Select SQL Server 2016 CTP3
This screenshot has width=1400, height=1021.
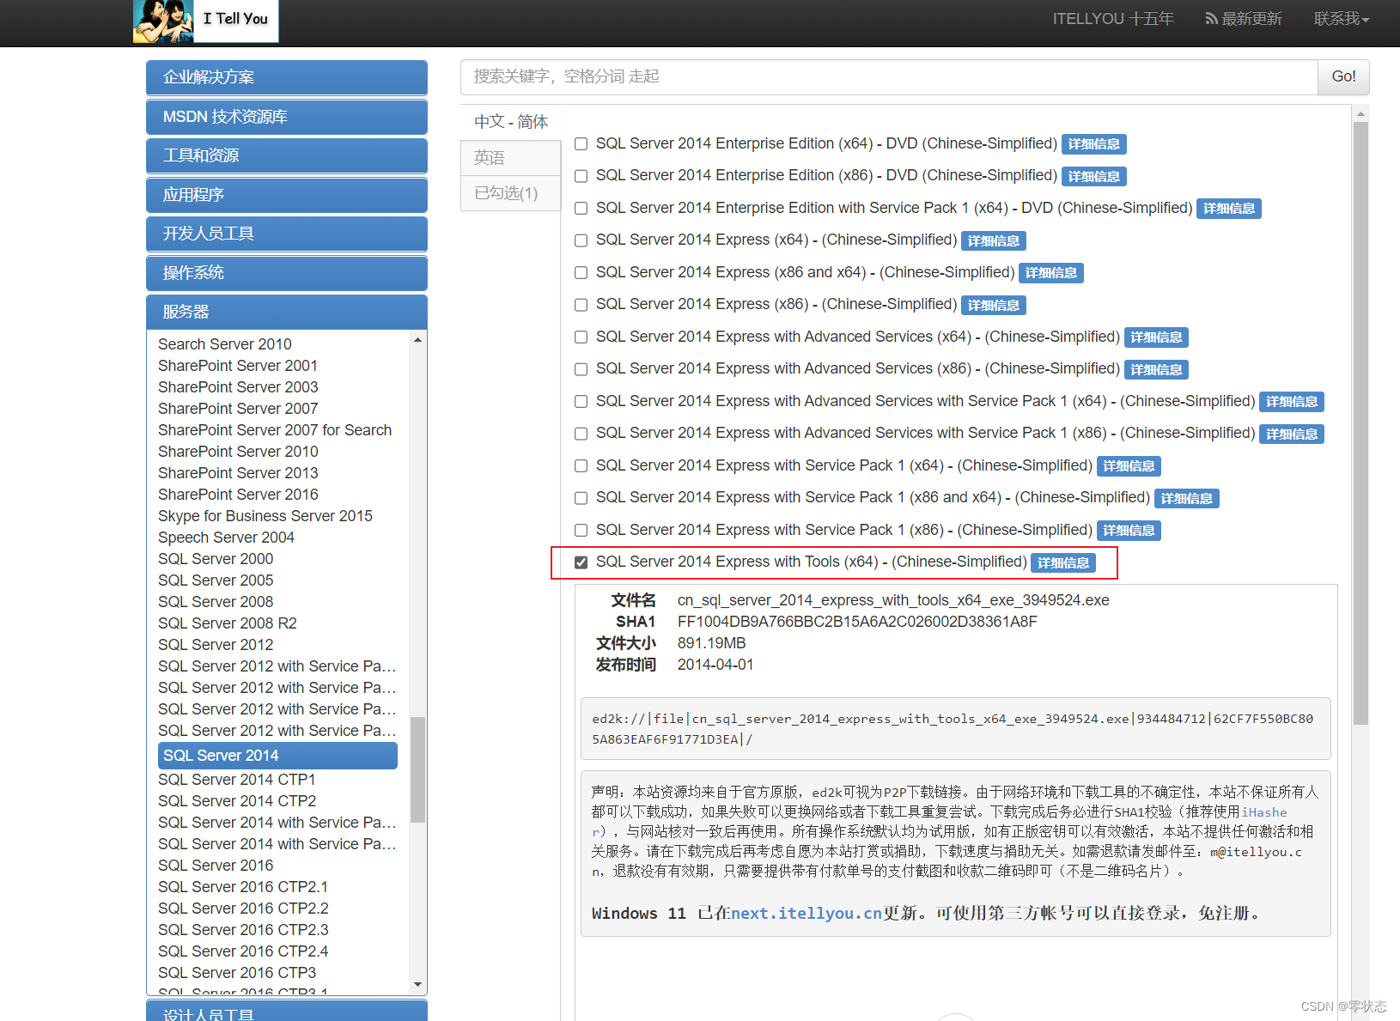point(237,973)
